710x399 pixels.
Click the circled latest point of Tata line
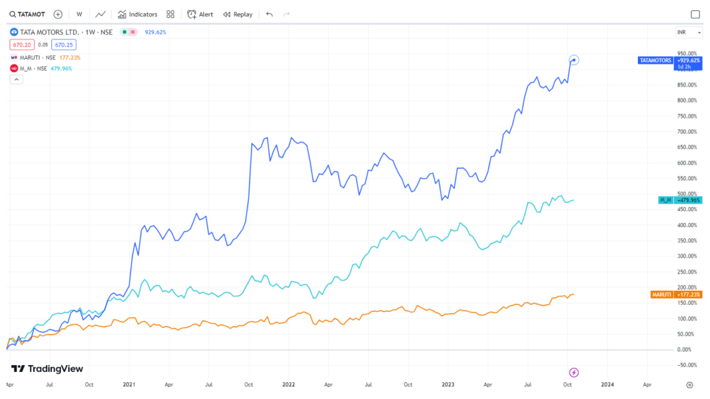tap(573, 60)
